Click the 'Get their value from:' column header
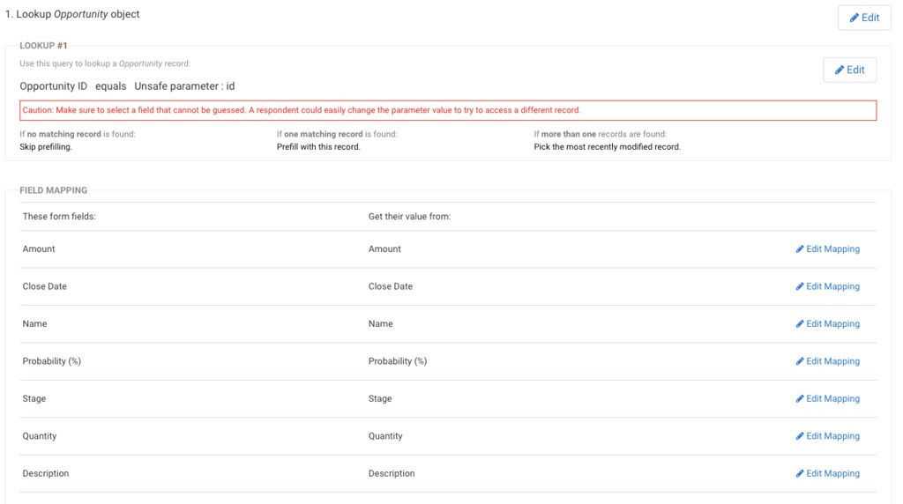 click(409, 217)
